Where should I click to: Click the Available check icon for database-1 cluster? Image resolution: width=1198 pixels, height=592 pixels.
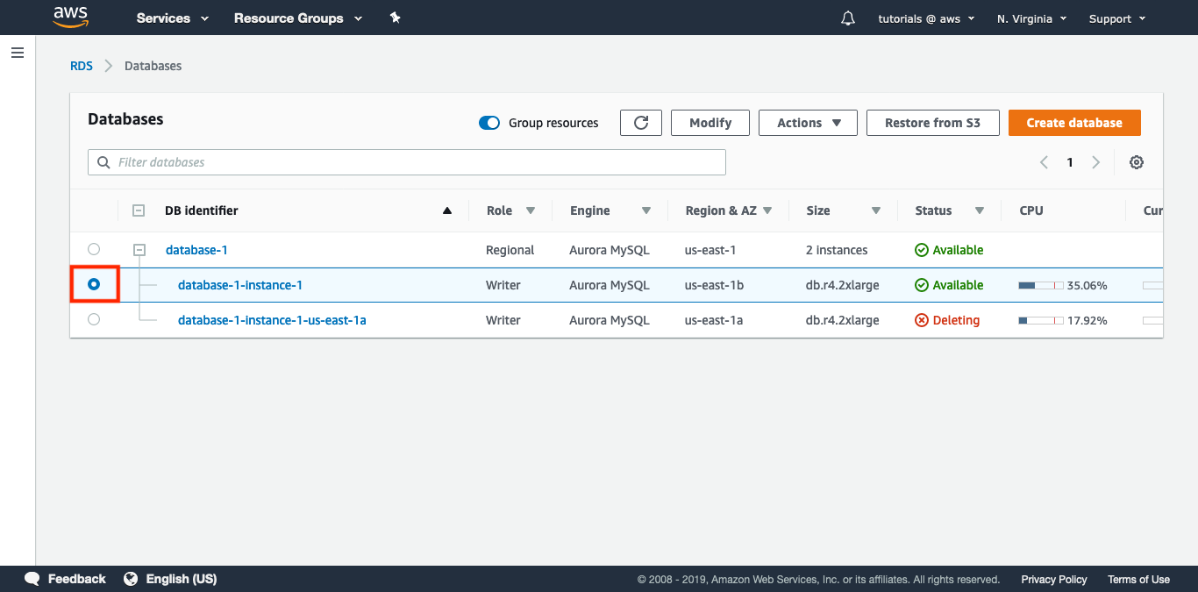922,250
